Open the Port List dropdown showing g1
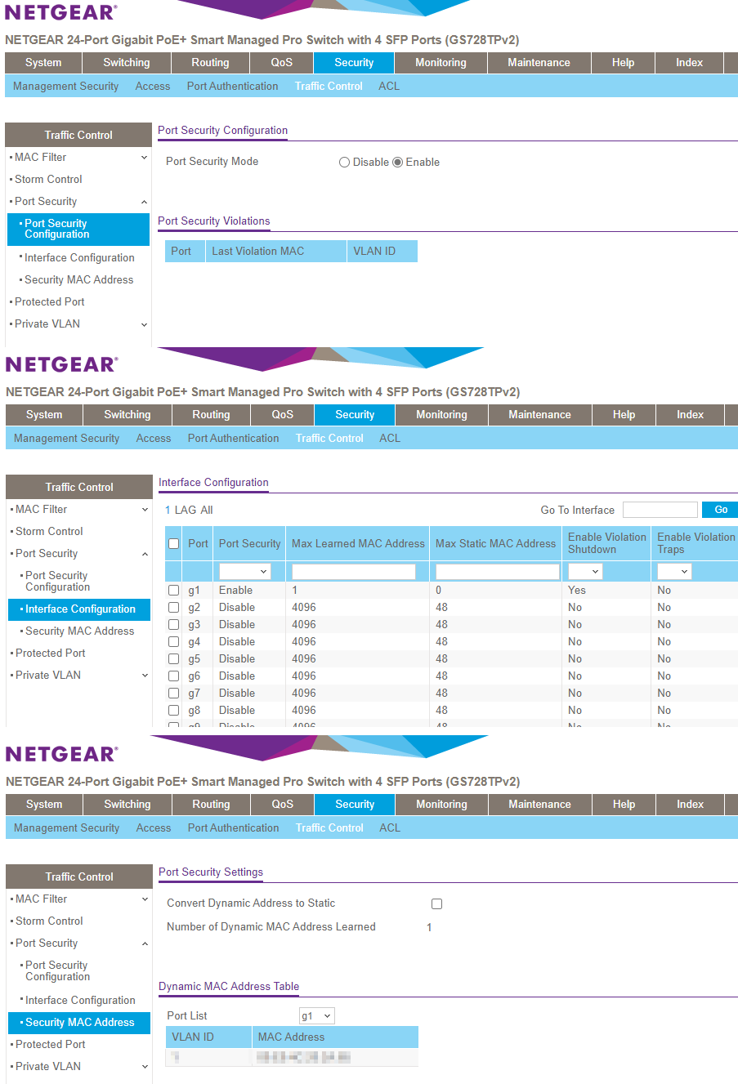 click(316, 1015)
